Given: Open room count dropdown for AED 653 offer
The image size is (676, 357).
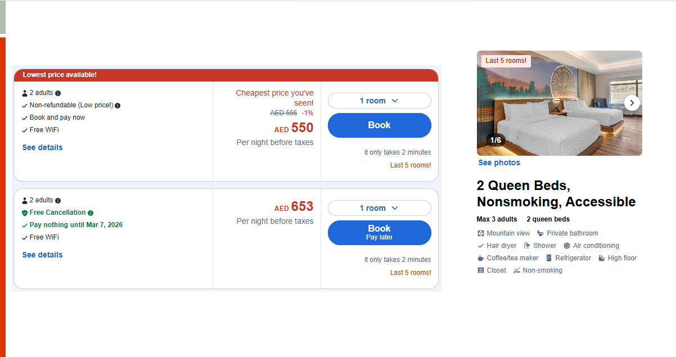Looking at the screenshot, I should [x=379, y=208].
